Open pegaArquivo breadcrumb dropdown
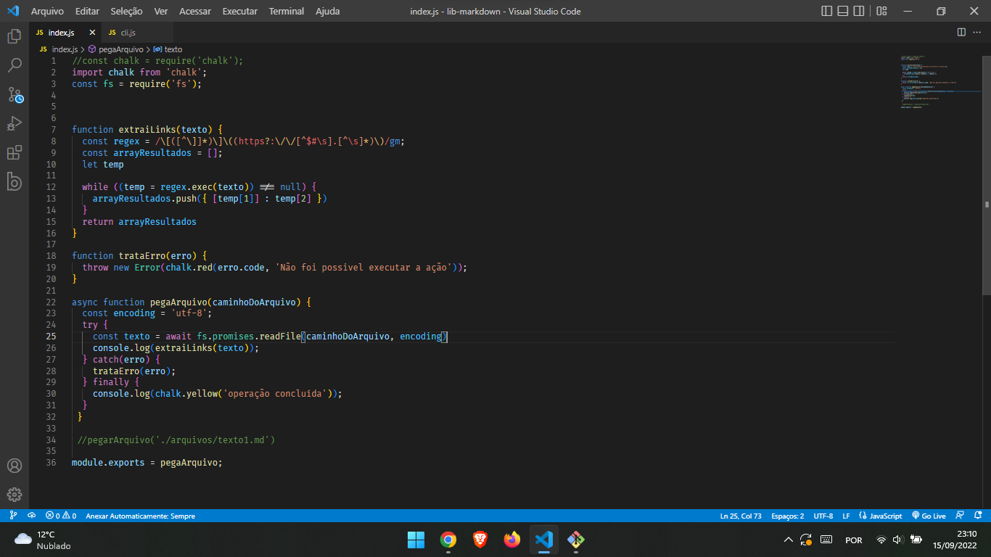The image size is (991, 557). (116, 49)
